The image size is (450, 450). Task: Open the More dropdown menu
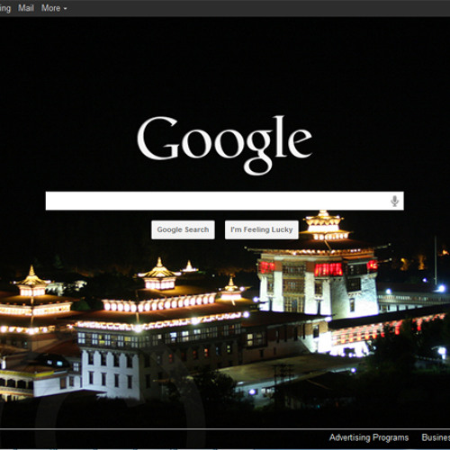pos(54,8)
